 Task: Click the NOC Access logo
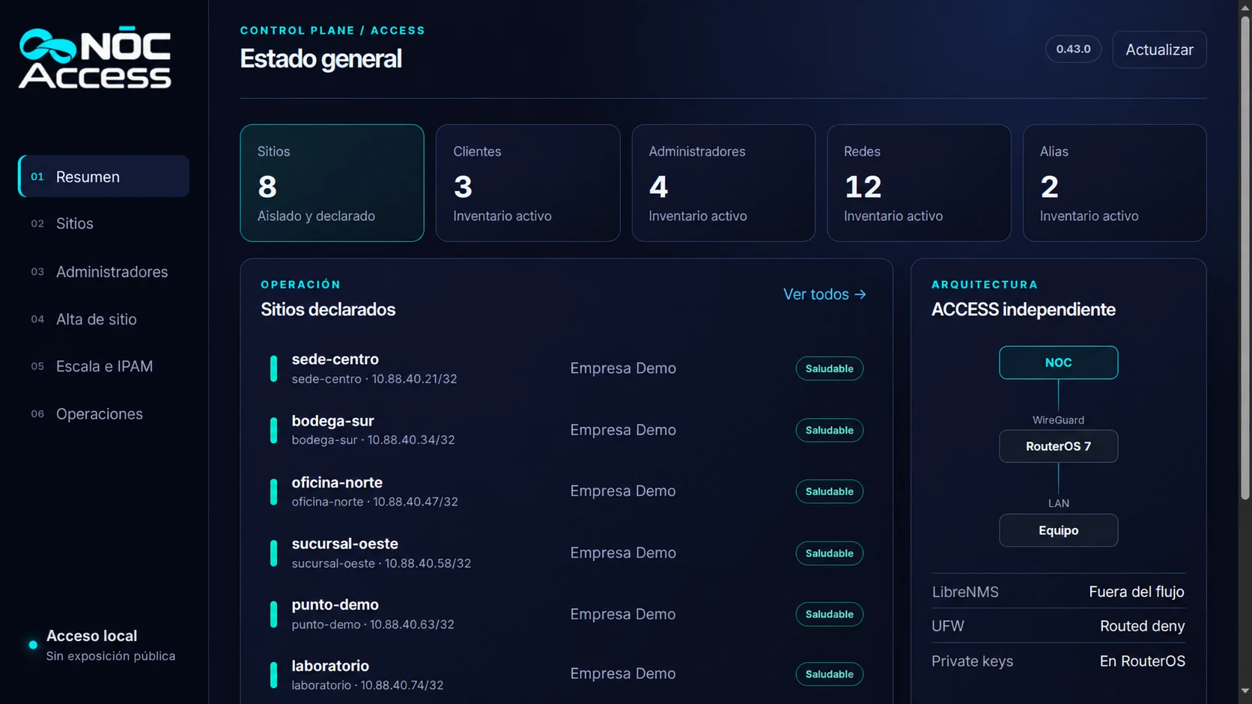[x=95, y=58]
